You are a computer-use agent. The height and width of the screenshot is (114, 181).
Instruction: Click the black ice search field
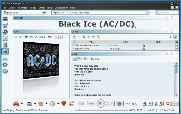(x=167, y=13)
